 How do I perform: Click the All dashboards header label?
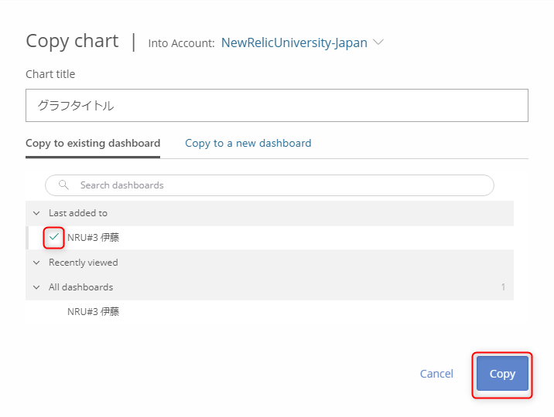click(x=81, y=287)
